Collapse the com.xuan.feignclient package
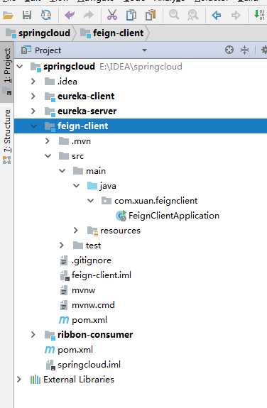Screen dimensions: 267x408 [x=90, y=201]
